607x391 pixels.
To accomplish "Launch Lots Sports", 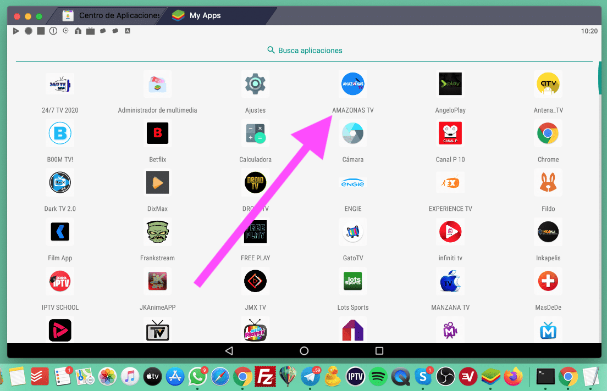I will (x=352, y=281).
